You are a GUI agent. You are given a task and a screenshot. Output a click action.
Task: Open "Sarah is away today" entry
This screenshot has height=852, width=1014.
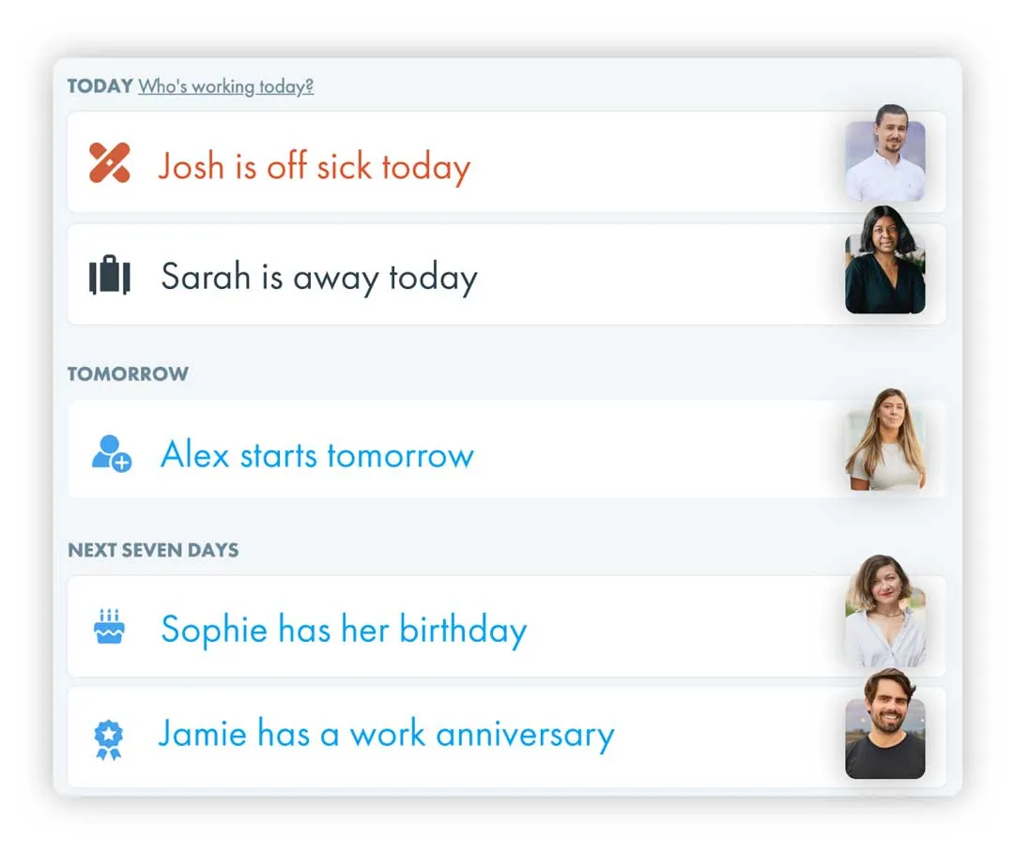(318, 278)
